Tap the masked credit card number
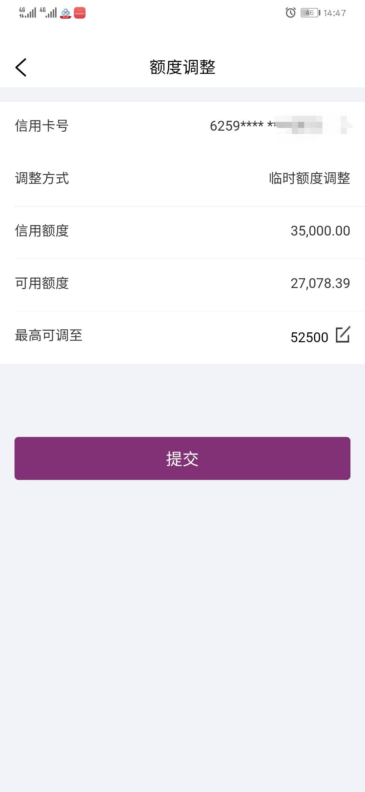The width and height of the screenshot is (365, 792). coord(281,126)
